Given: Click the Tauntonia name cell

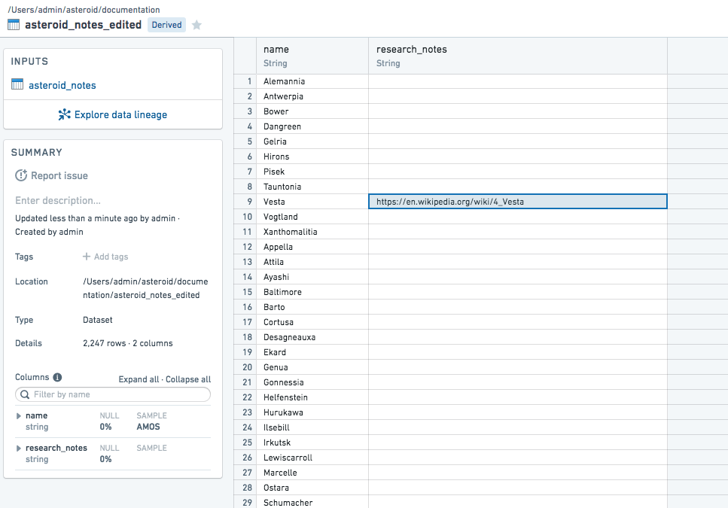Looking at the screenshot, I should (x=312, y=187).
